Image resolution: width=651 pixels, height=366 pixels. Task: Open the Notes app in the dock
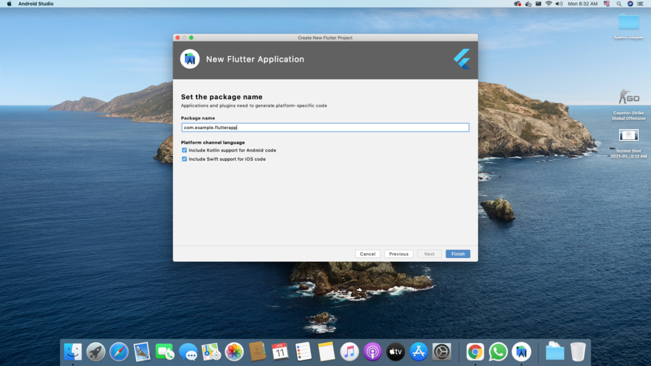[326, 352]
